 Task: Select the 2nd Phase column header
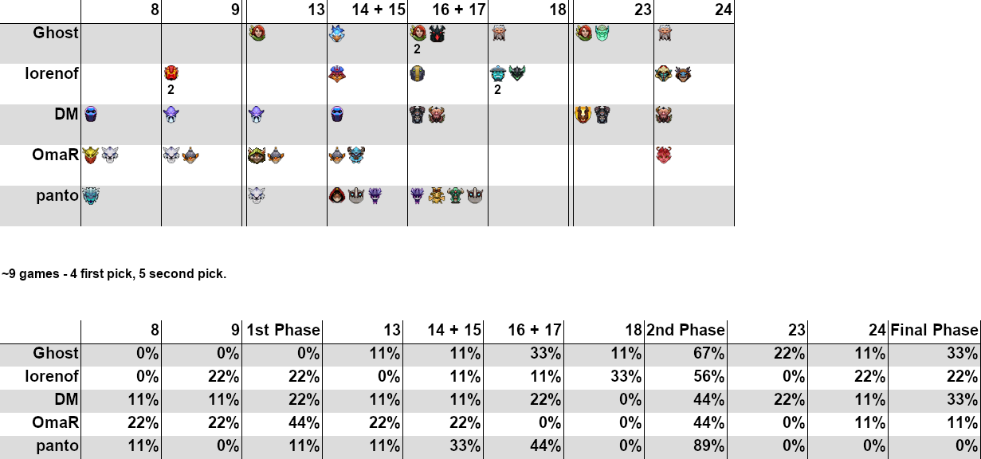tap(686, 330)
